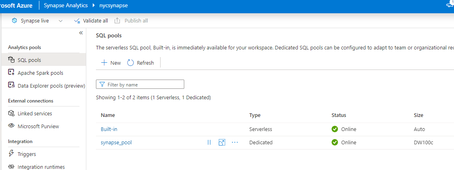
Task: Click the SQL pools sidebar icon
Action: [x=11, y=60]
